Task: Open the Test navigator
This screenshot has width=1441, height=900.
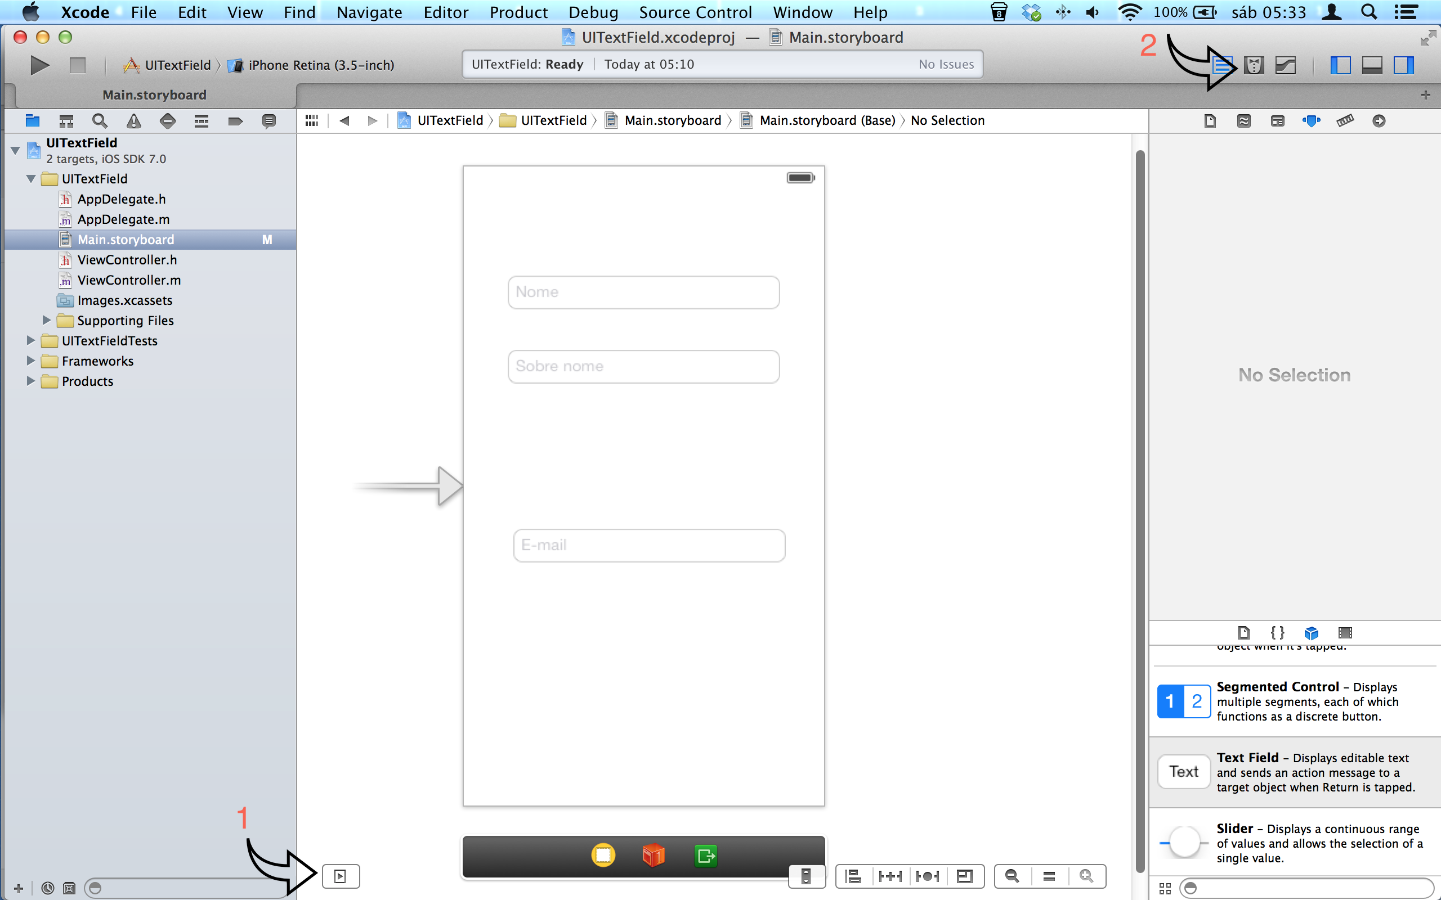Action: coord(168,121)
